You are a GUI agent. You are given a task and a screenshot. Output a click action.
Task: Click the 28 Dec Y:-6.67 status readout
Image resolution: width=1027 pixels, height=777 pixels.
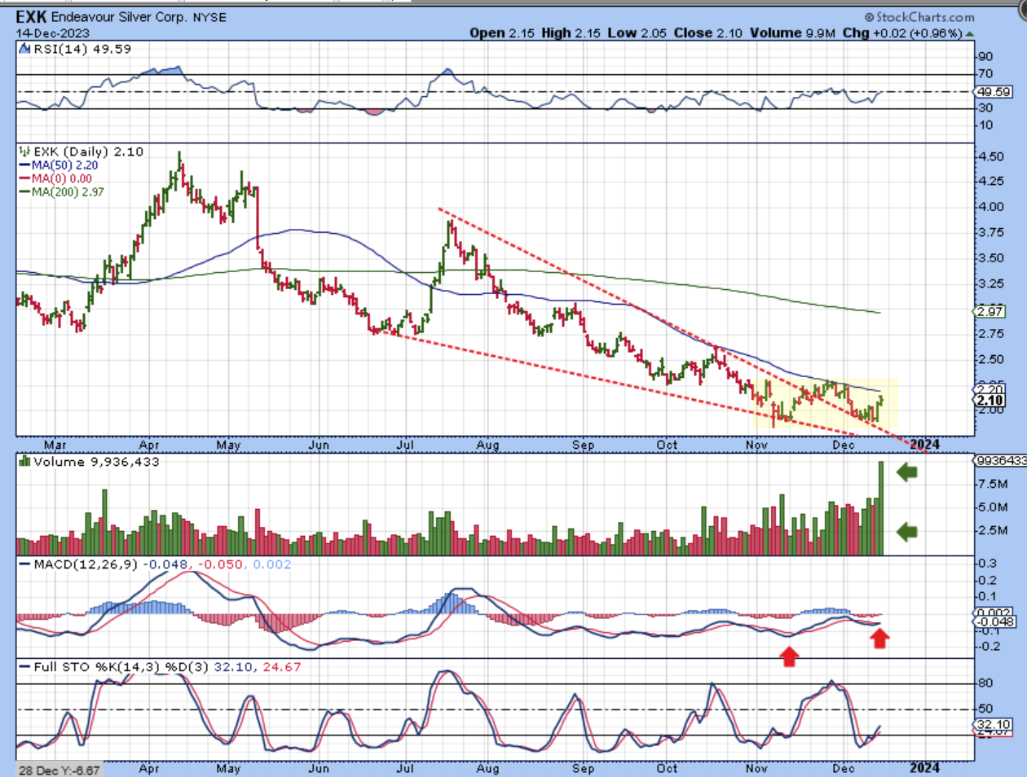(59, 770)
